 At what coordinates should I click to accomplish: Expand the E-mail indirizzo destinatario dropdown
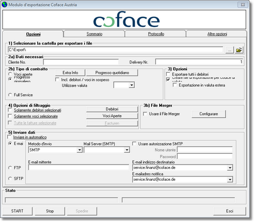coord(230,168)
